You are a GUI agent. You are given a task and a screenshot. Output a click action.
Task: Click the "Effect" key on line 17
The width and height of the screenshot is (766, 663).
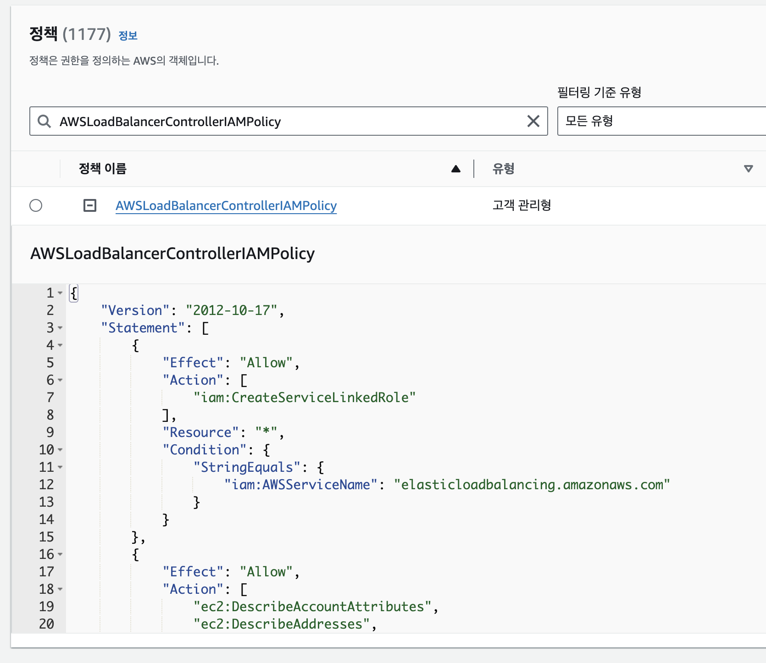click(x=193, y=572)
